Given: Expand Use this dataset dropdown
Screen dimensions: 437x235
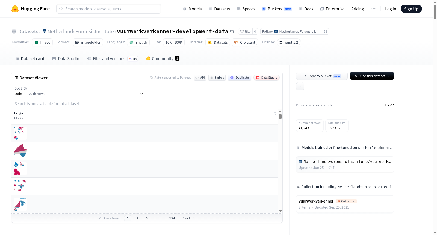Looking at the screenshot, I should tap(372, 76).
